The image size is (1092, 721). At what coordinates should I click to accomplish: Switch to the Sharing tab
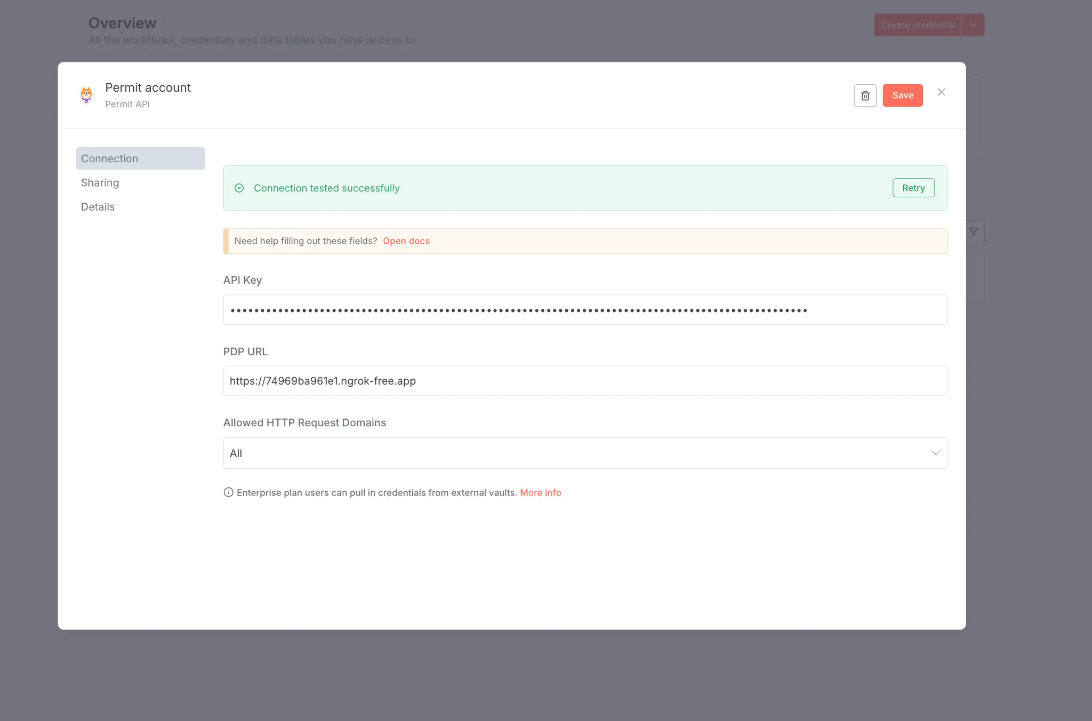click(100, 183)
